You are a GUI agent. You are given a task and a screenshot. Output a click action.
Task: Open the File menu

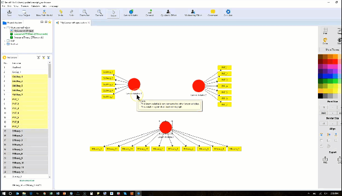point(4,6)
